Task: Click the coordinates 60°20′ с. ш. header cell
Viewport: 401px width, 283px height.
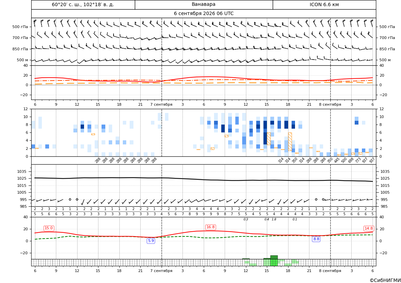Action: (83, 4)
